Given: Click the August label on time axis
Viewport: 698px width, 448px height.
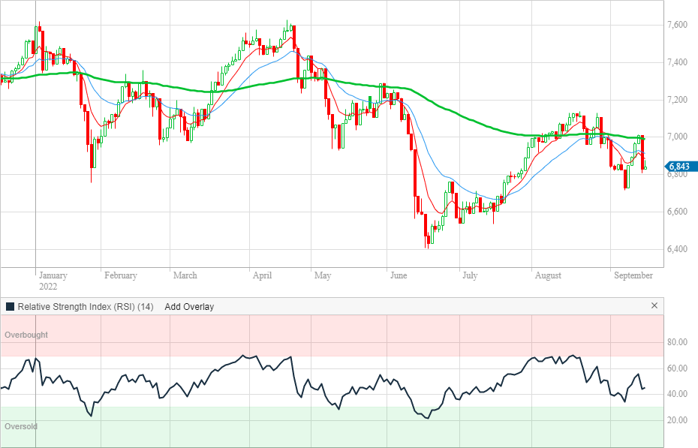Looking at the screenshot, I should [549, 275].
